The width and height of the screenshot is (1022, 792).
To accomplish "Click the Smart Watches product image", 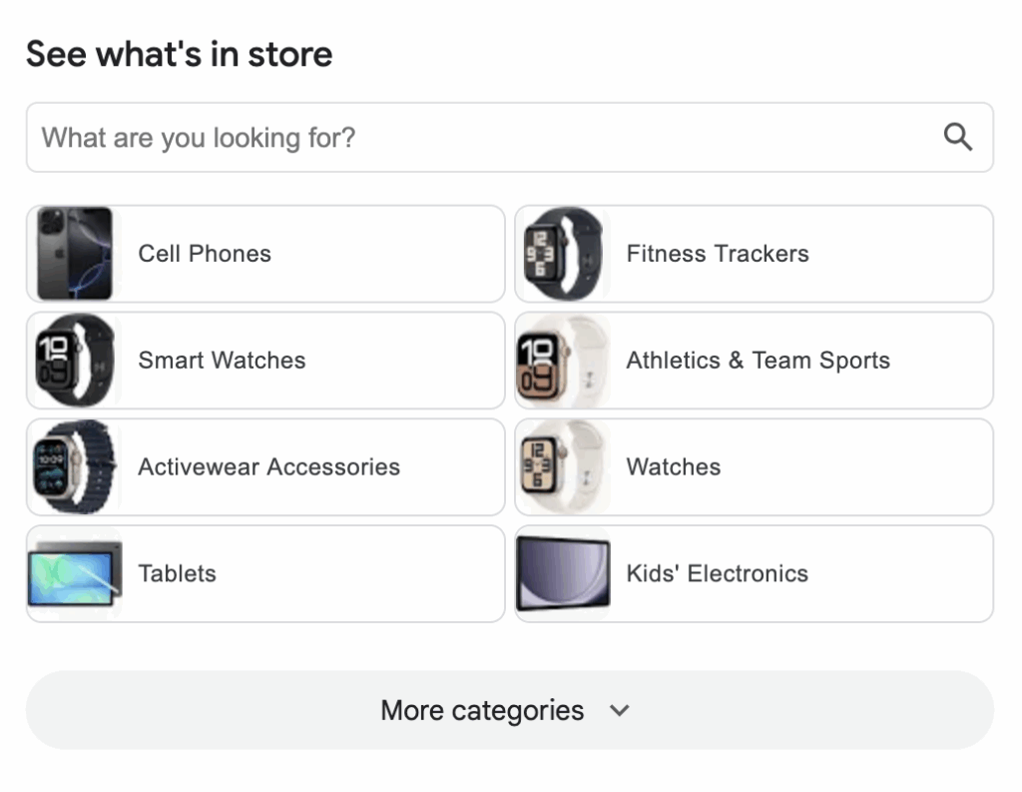I will pyautogui.click(x=74, y=361).
